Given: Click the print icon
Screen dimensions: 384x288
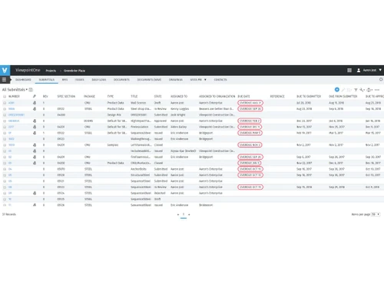Looking at the screenshot, I should [x=369, y=90].
